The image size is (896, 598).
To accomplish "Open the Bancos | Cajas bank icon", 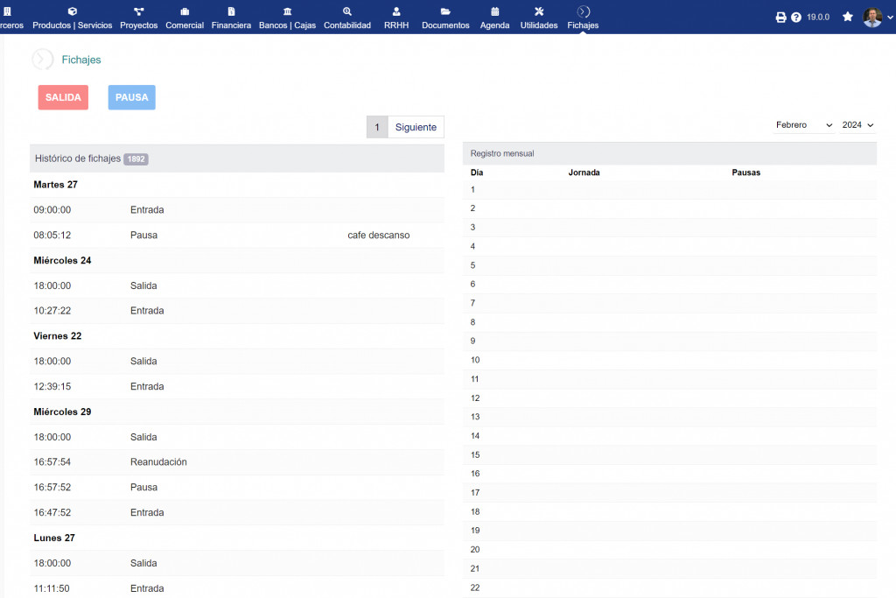I will click(287, 11).
